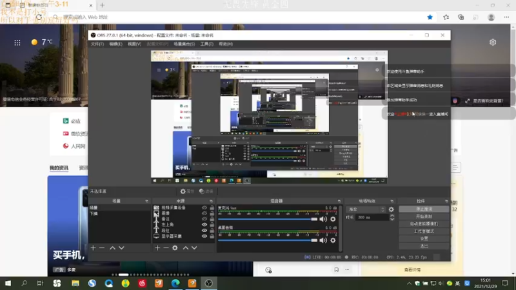The height and width of the screenshot is (290, 516).
Task: Open 编辑(E) menu in OBS
Action: tap(116, 44)
